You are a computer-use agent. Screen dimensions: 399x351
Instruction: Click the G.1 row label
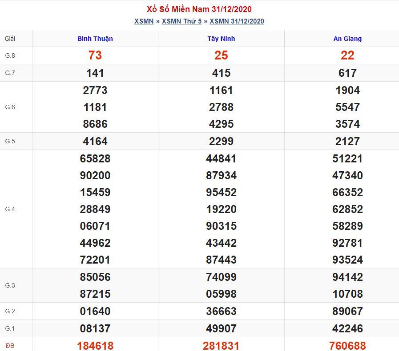coord(10,328)
